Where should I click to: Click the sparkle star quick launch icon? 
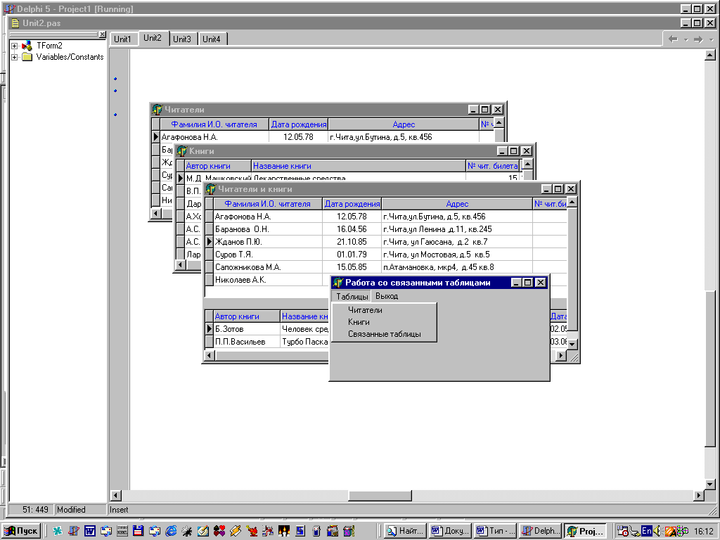pos(187,531)
